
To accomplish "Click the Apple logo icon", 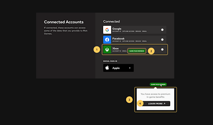I will pos(107,68).
